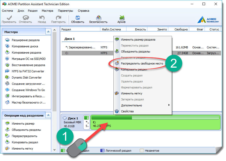Click the AOMEI app icon in title bar
Viewport: 226px width, 161px height.
tap(4, 4)
